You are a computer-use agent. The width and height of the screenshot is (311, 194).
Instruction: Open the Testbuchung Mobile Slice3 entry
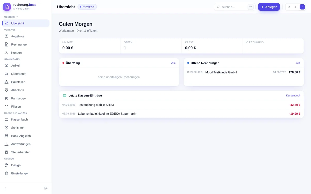(x=181, y=105)
